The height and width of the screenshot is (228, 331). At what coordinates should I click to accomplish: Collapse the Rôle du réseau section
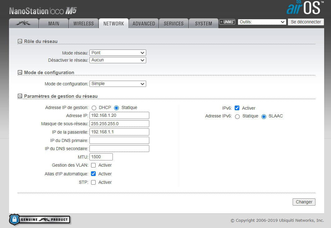(x=20, y=41)
